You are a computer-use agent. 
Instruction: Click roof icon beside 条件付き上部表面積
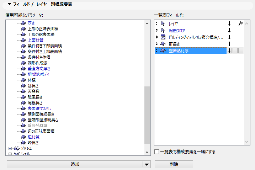point(23,52)
